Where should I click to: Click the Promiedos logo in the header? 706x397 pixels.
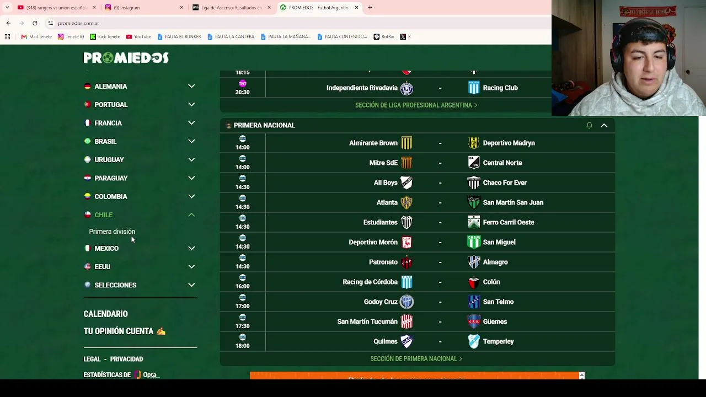pyautogui.click(x=126, y=58)
